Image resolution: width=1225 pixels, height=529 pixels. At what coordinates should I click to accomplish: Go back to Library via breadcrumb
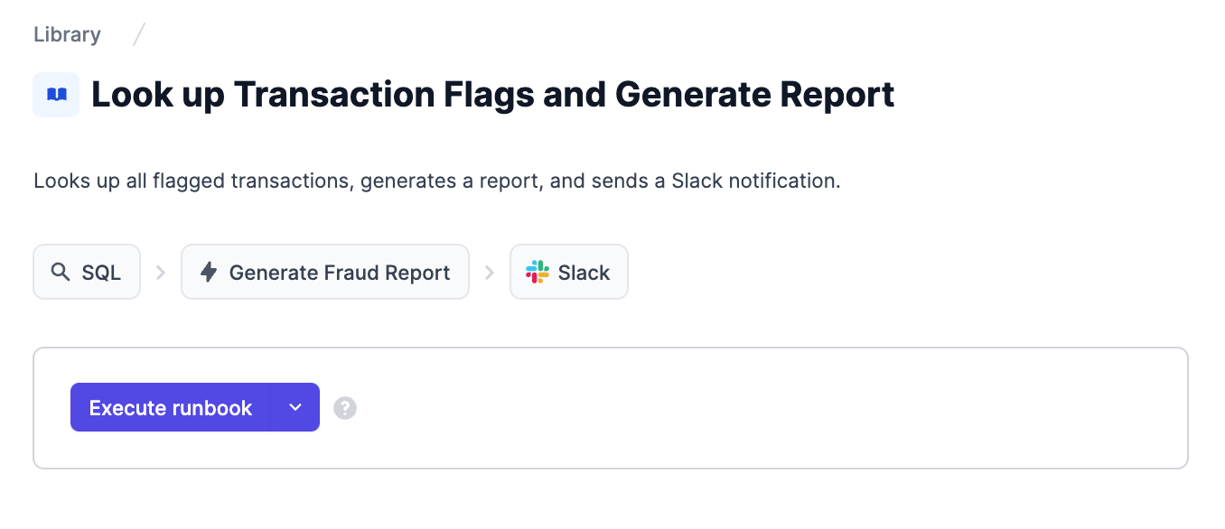coord(67,35)
